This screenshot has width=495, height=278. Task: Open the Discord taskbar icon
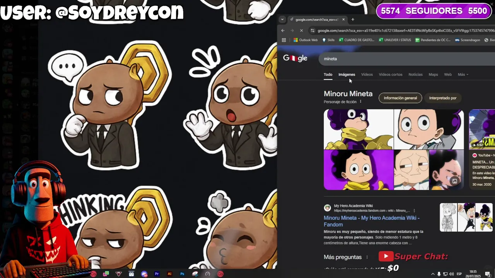click(144, 274)
